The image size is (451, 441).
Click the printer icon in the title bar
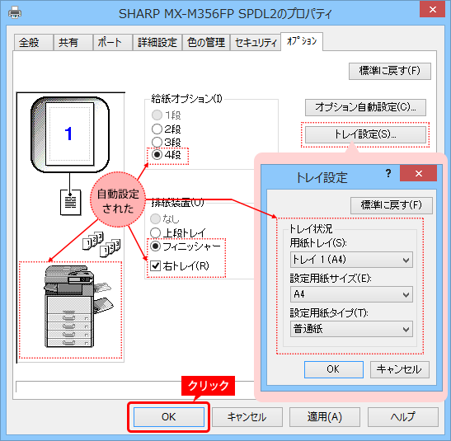(14, 13)
